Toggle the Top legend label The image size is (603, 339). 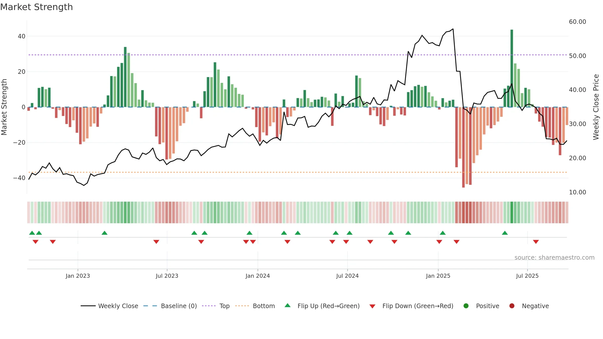point(224,306)
